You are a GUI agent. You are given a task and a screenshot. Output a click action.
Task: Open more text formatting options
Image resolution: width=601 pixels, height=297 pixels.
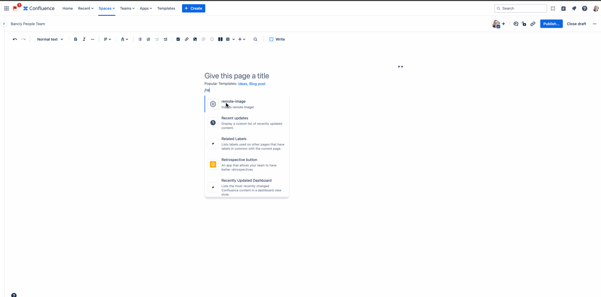(x=93, y=39)
